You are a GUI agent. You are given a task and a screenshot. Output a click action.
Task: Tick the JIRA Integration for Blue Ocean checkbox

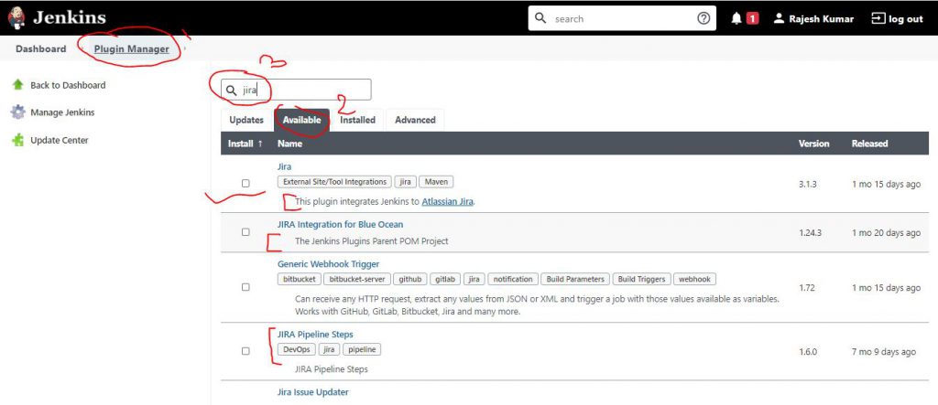(x=245, y=232)
